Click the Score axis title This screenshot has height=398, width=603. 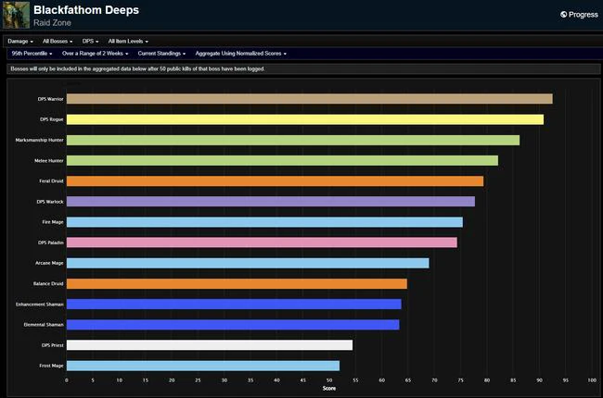pos(328,389)
